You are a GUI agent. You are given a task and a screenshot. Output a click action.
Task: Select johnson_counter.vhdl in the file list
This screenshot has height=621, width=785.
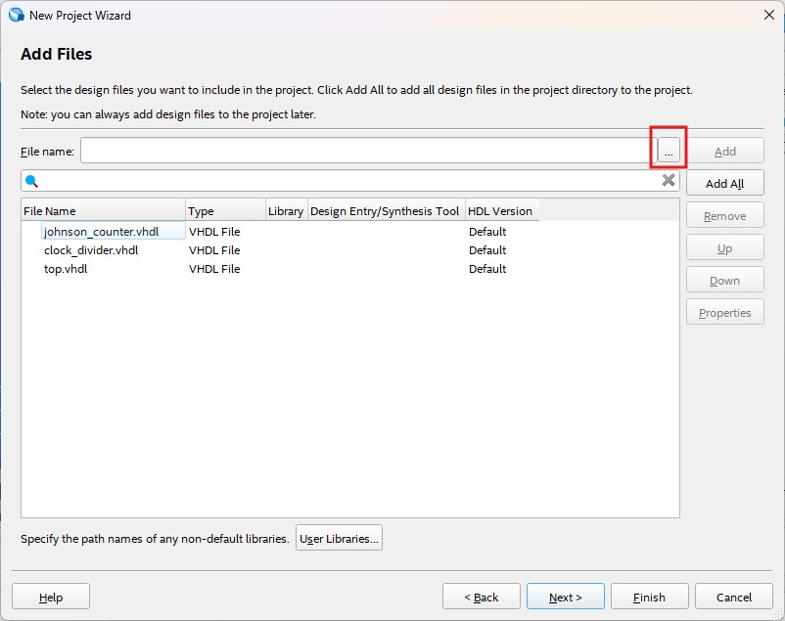101,231
